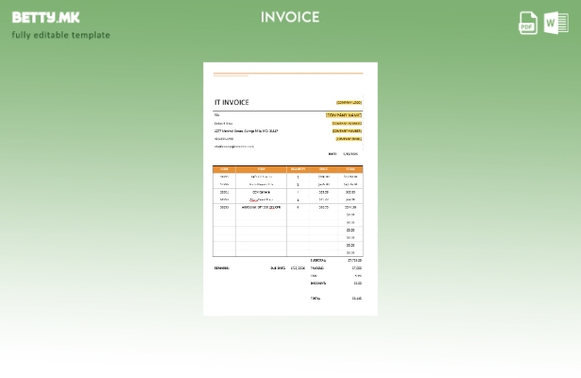
Task: Select the yellow Company Logo placeholder
Action: click(x=349, y=102)
